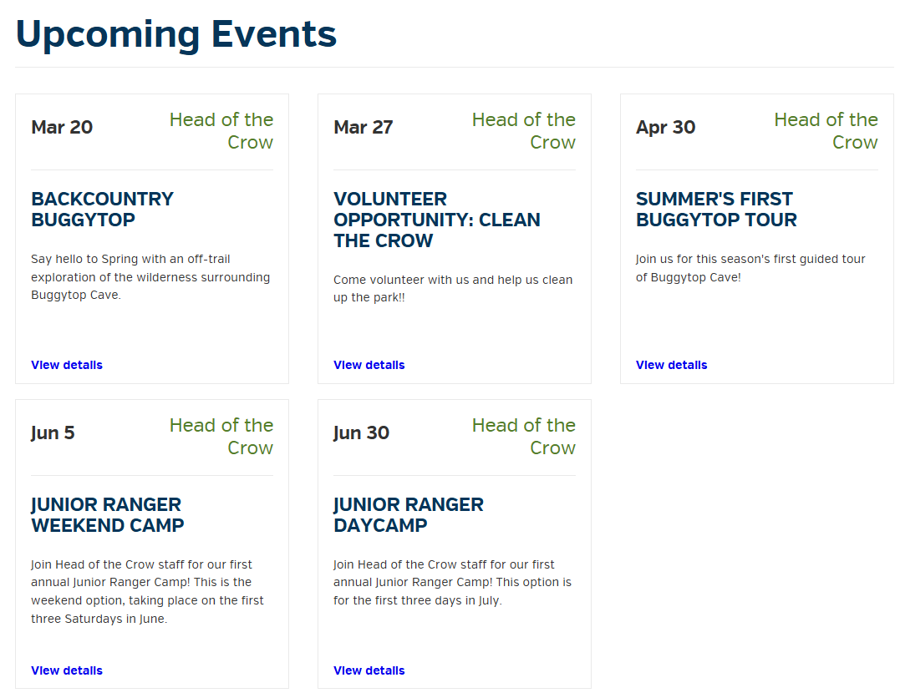Click Head of the Crow on Mar 27 card
This screenshot has width=900, height=698.
tap(523, 131)
